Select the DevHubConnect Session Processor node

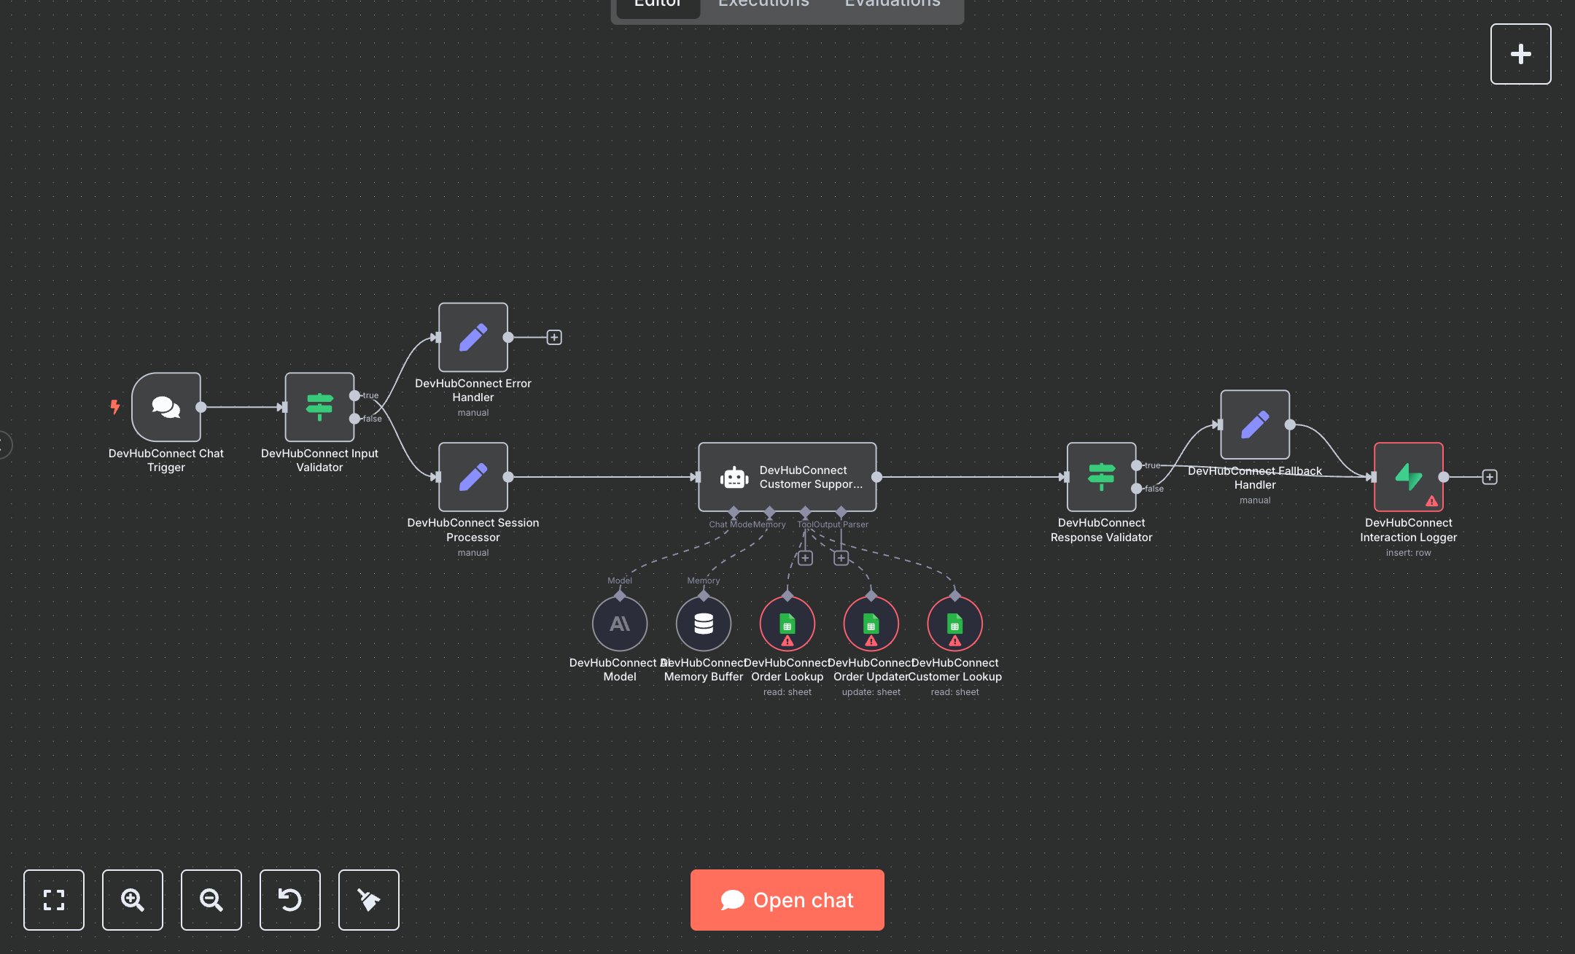pos(472,477)
